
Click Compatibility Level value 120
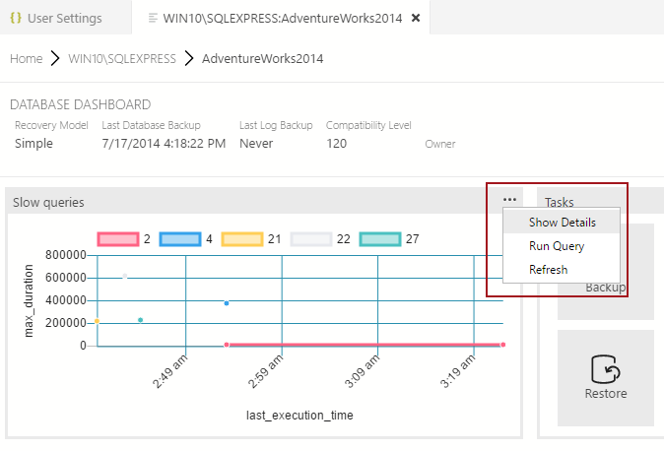pyautogui.click(x=336, y=143)
